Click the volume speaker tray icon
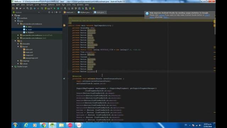227x128 pixels. (x=200, y=125)
